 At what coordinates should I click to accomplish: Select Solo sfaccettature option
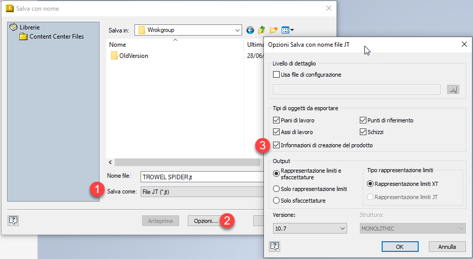click(x=276, y=201)
